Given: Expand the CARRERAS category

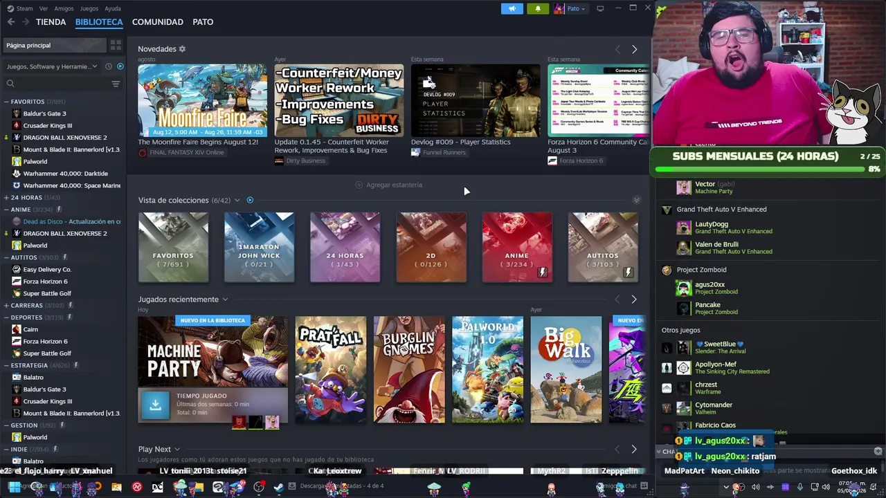Looking at the screenshot, I should pyautogui.click(x=6, y=305).
